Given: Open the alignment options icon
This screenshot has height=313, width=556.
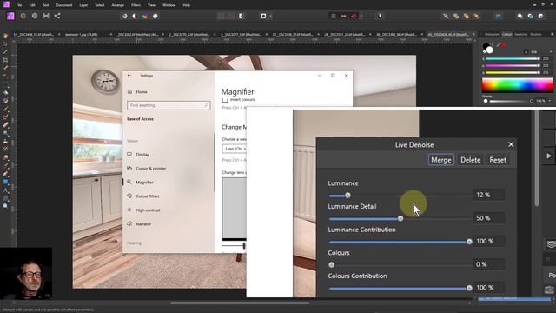Looking at the screenshot, I should point(498,16).
